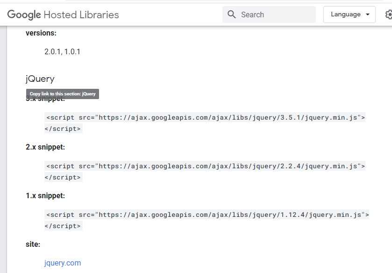Click the search magnifier icon
Image resolution: width=392 pixels, height=273 pixels.
[231, 14]
